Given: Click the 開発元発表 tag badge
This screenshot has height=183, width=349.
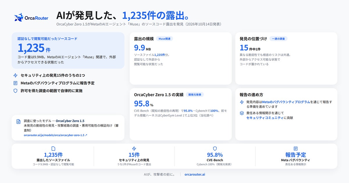Looking at the screenshot, I should (x=195, y=94).
